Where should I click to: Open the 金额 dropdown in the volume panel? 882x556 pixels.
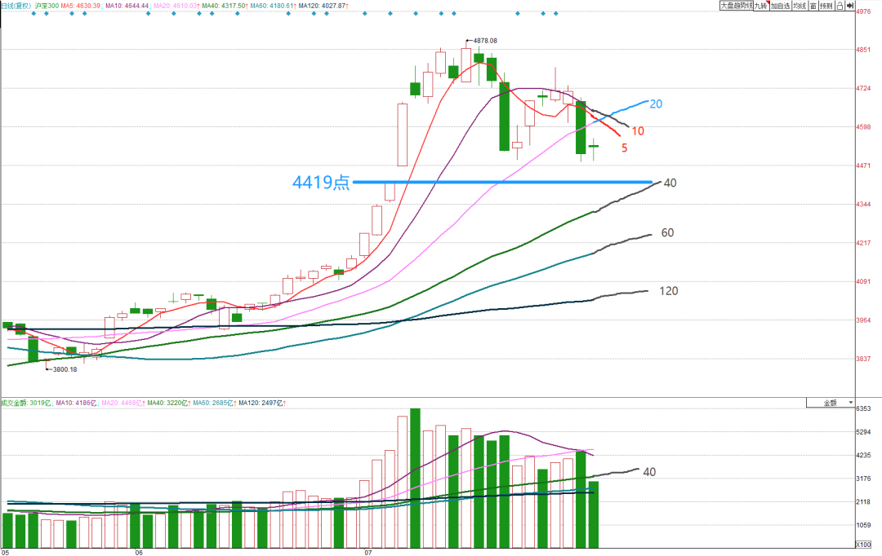point(831,403)
